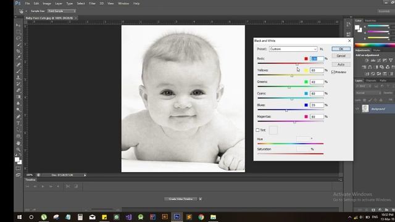Click the Greens percentage input field
The width and height of the screenshot is (395, 222).
pyautogui.click(x=317, y=82)
